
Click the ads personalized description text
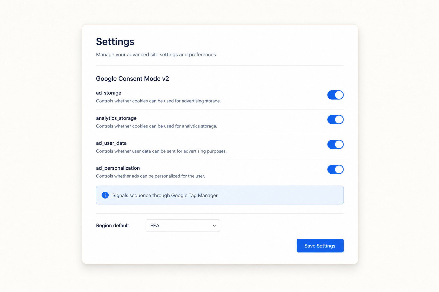[151, 176]
